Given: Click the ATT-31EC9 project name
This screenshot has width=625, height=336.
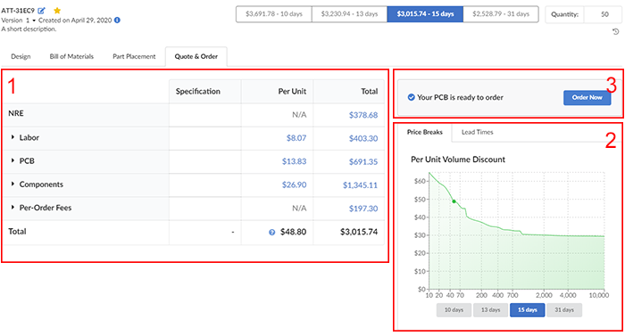Looking at the screenshot, I should 18,11.
